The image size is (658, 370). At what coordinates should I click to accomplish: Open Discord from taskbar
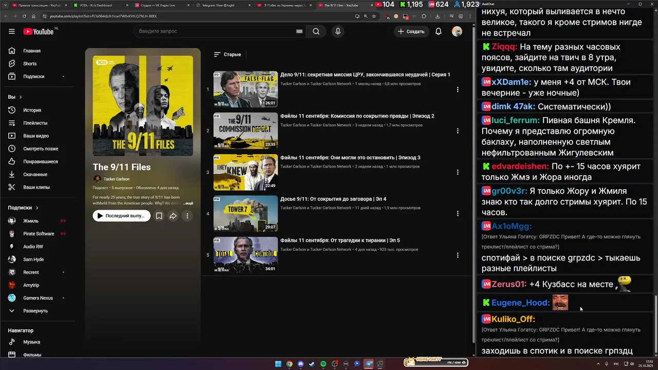[x=301, y=364]
